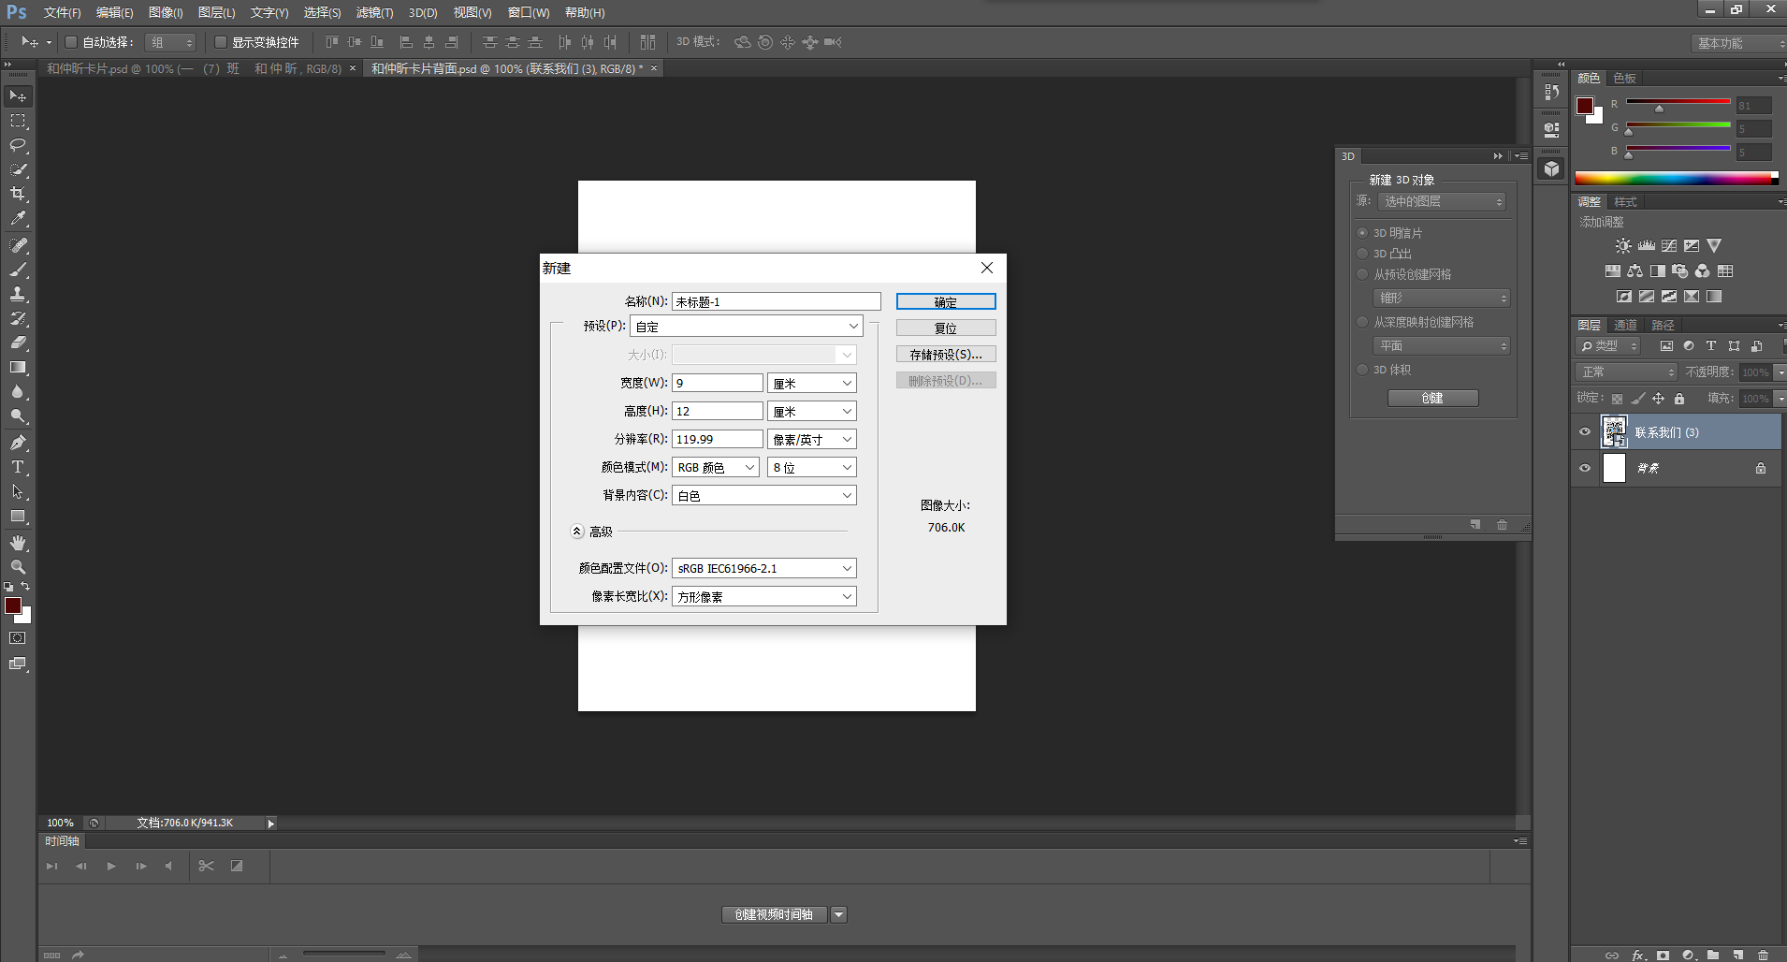Viewport: 1787px width, 962px height.
Task: Switch to the 通道 tab
Action: [1626, 325]
